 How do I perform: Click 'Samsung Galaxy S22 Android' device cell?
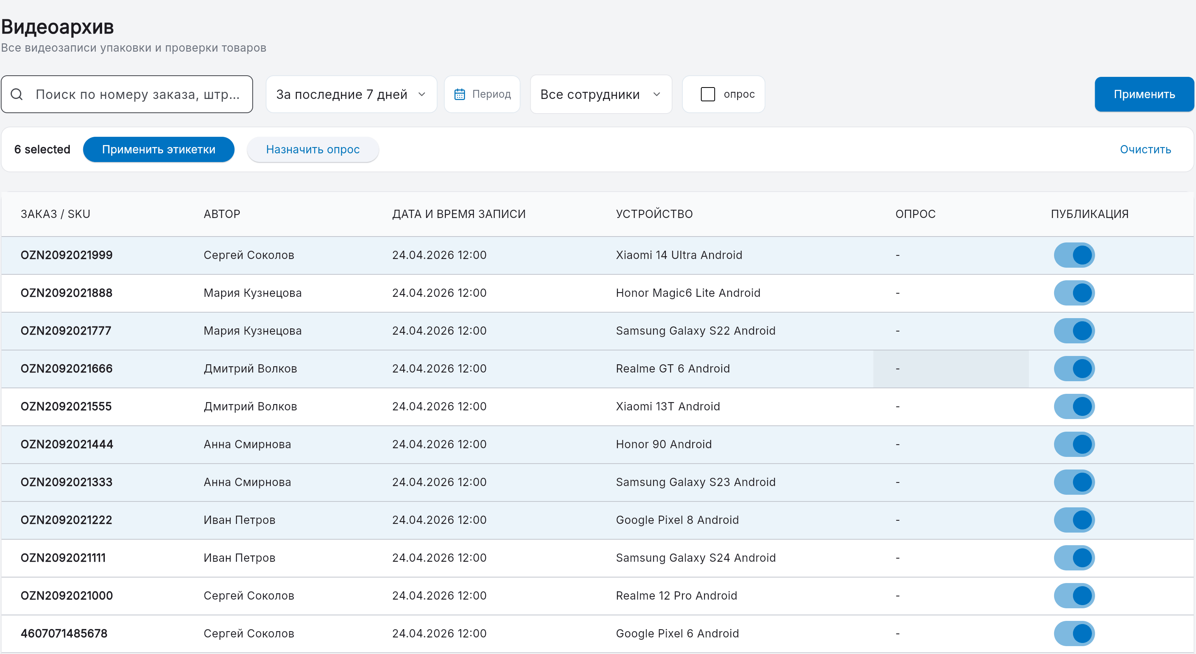(695, 331)
